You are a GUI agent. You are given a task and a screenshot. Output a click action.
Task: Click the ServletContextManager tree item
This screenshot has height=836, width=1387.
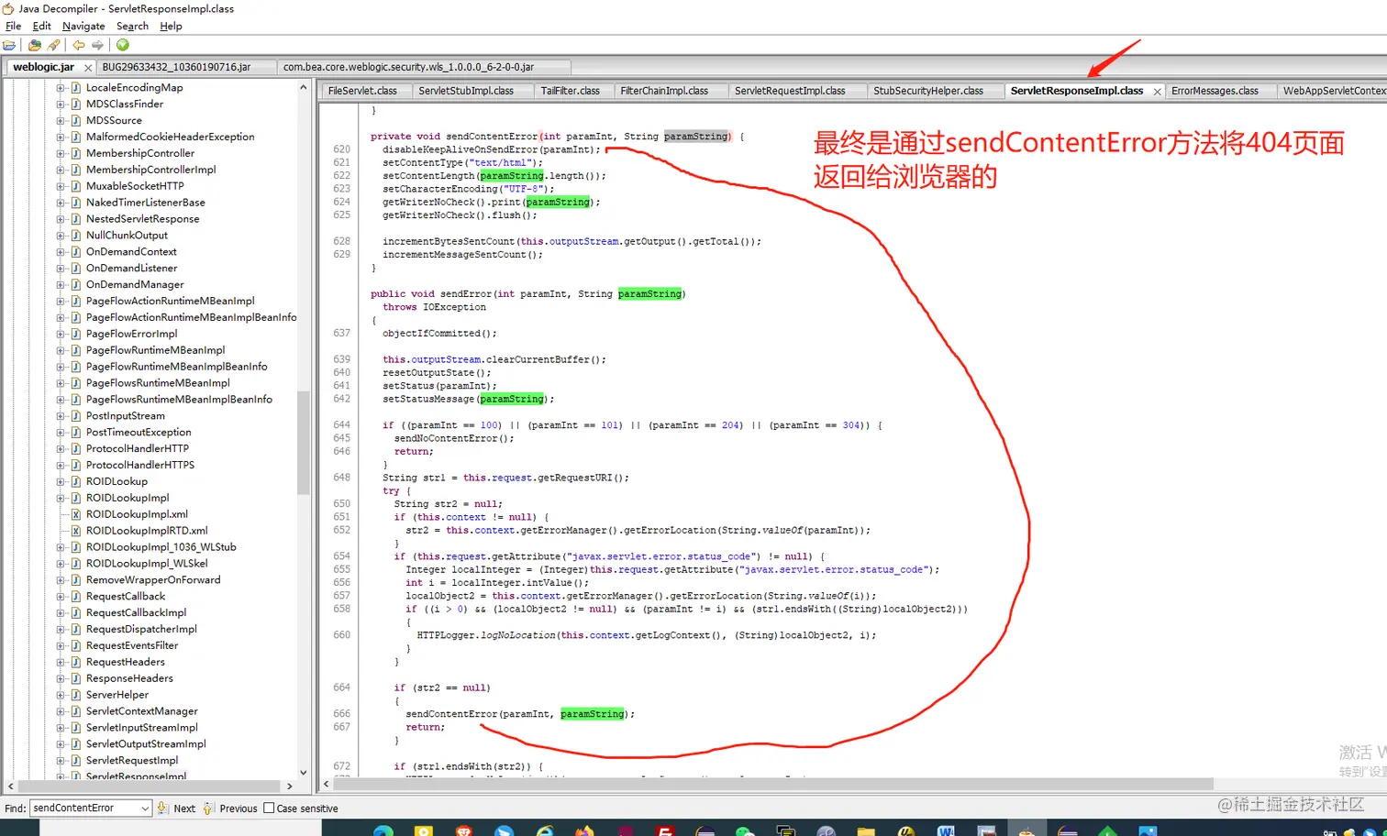coord(141,711)
